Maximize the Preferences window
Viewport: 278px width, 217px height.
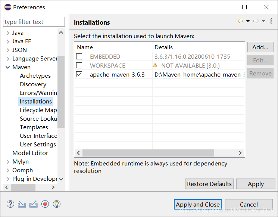point(244,7)
